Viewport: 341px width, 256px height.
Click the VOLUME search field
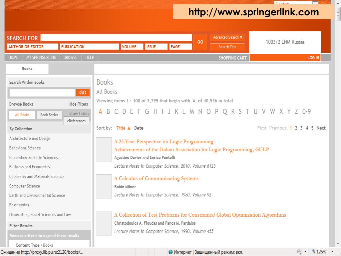click(x=132, y=47)
